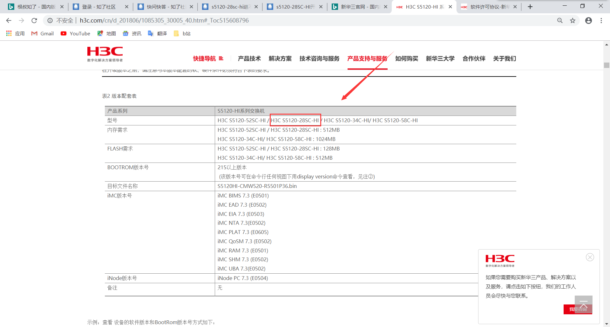Open the user profile icon
This screenshot has height=327, width=610.
(588, 21)
